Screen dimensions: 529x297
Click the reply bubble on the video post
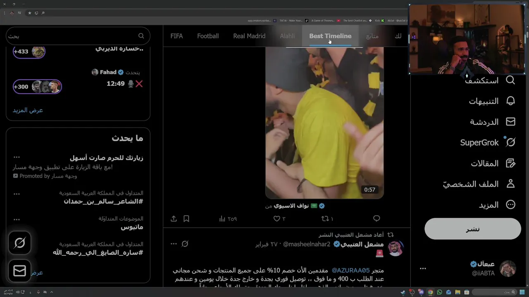[376, 218]
